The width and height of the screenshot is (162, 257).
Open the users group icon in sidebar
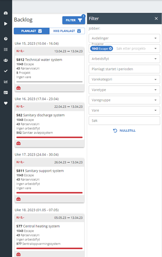tap(6, 60)
